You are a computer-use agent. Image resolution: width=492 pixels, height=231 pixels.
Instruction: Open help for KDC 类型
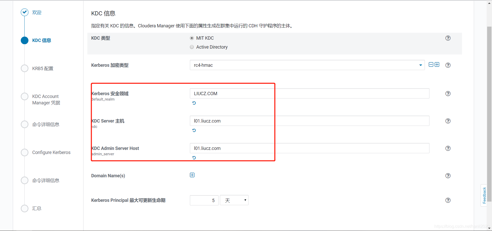pos(448,38)
